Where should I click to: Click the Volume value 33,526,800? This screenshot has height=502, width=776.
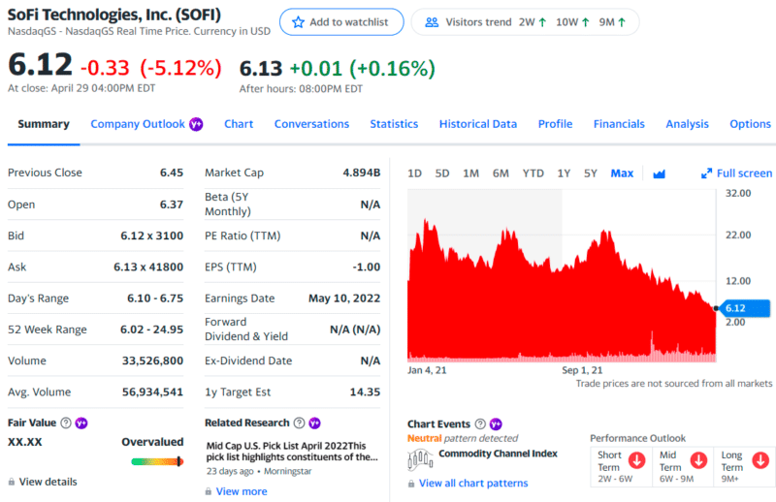tap(152, 361)
